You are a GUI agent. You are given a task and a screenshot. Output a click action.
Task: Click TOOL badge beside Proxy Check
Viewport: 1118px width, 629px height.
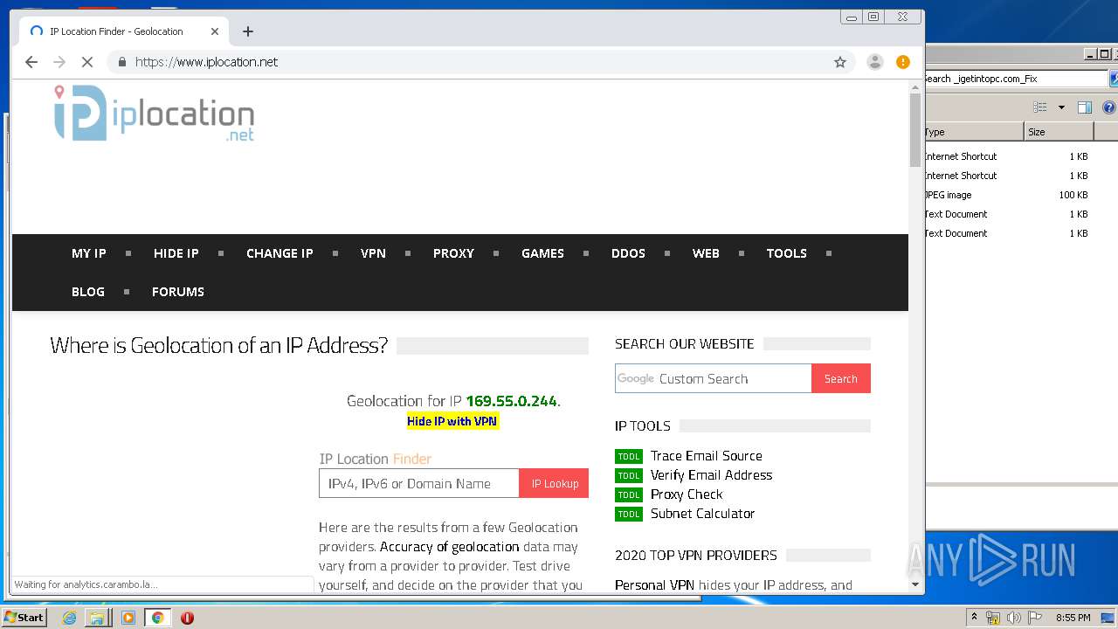[629, 495]
